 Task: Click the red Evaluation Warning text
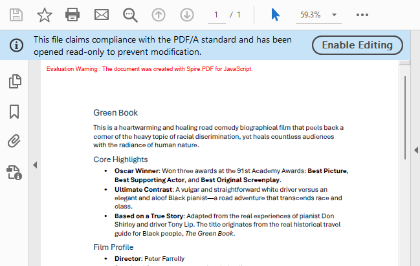[x=149, y=69]
